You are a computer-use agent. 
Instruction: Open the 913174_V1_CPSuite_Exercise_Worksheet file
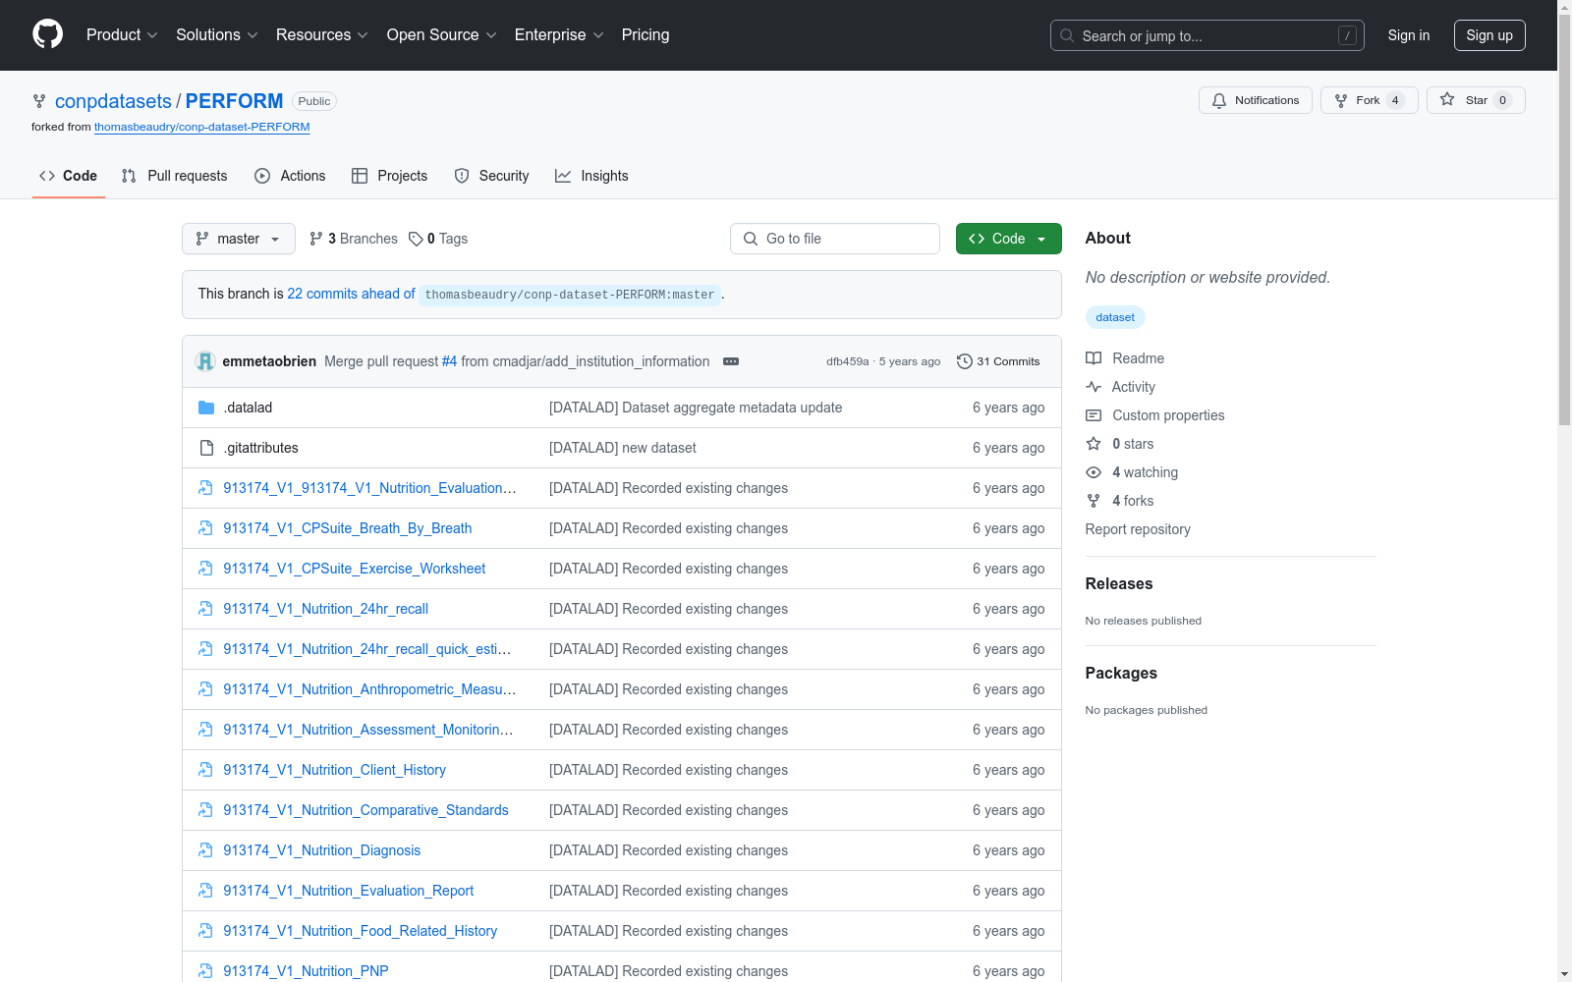[x=354, y=569]
